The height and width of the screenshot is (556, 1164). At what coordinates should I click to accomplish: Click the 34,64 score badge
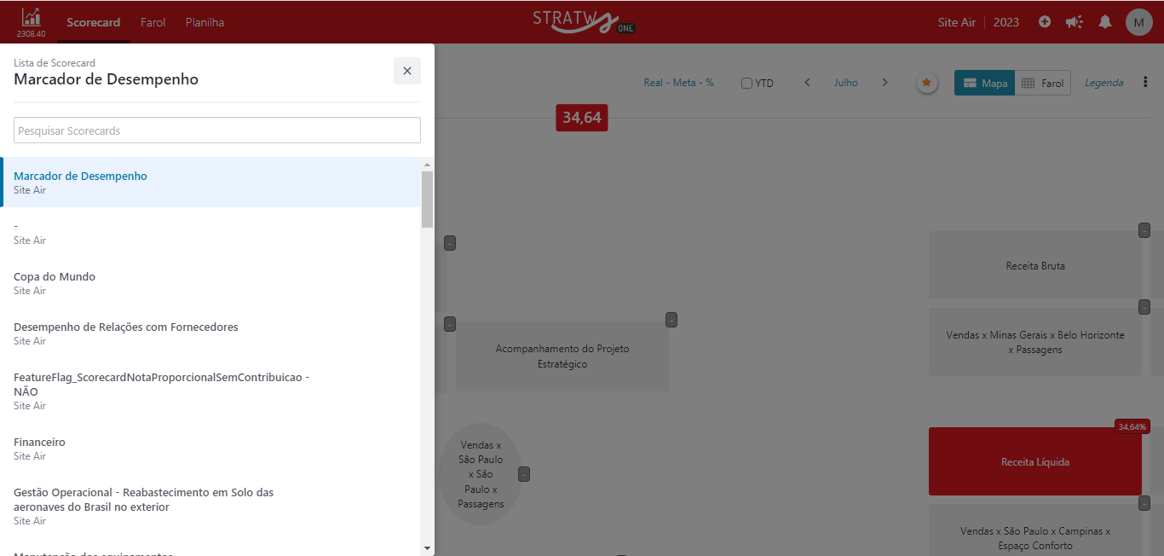coord(582,118)
